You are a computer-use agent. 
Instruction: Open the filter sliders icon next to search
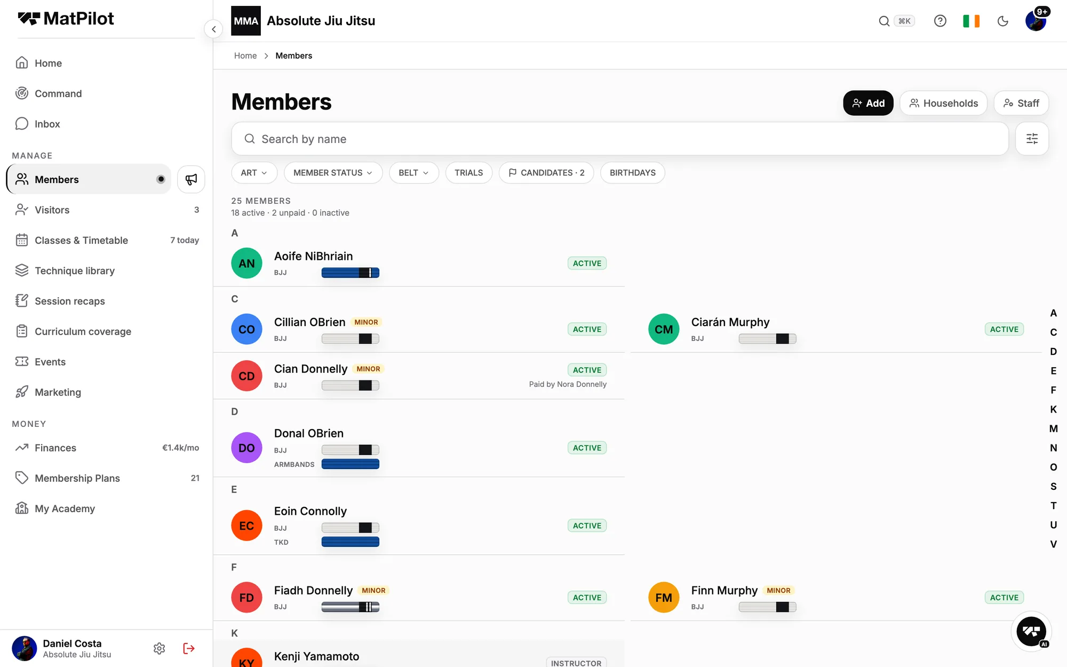tap(1032, 139)
